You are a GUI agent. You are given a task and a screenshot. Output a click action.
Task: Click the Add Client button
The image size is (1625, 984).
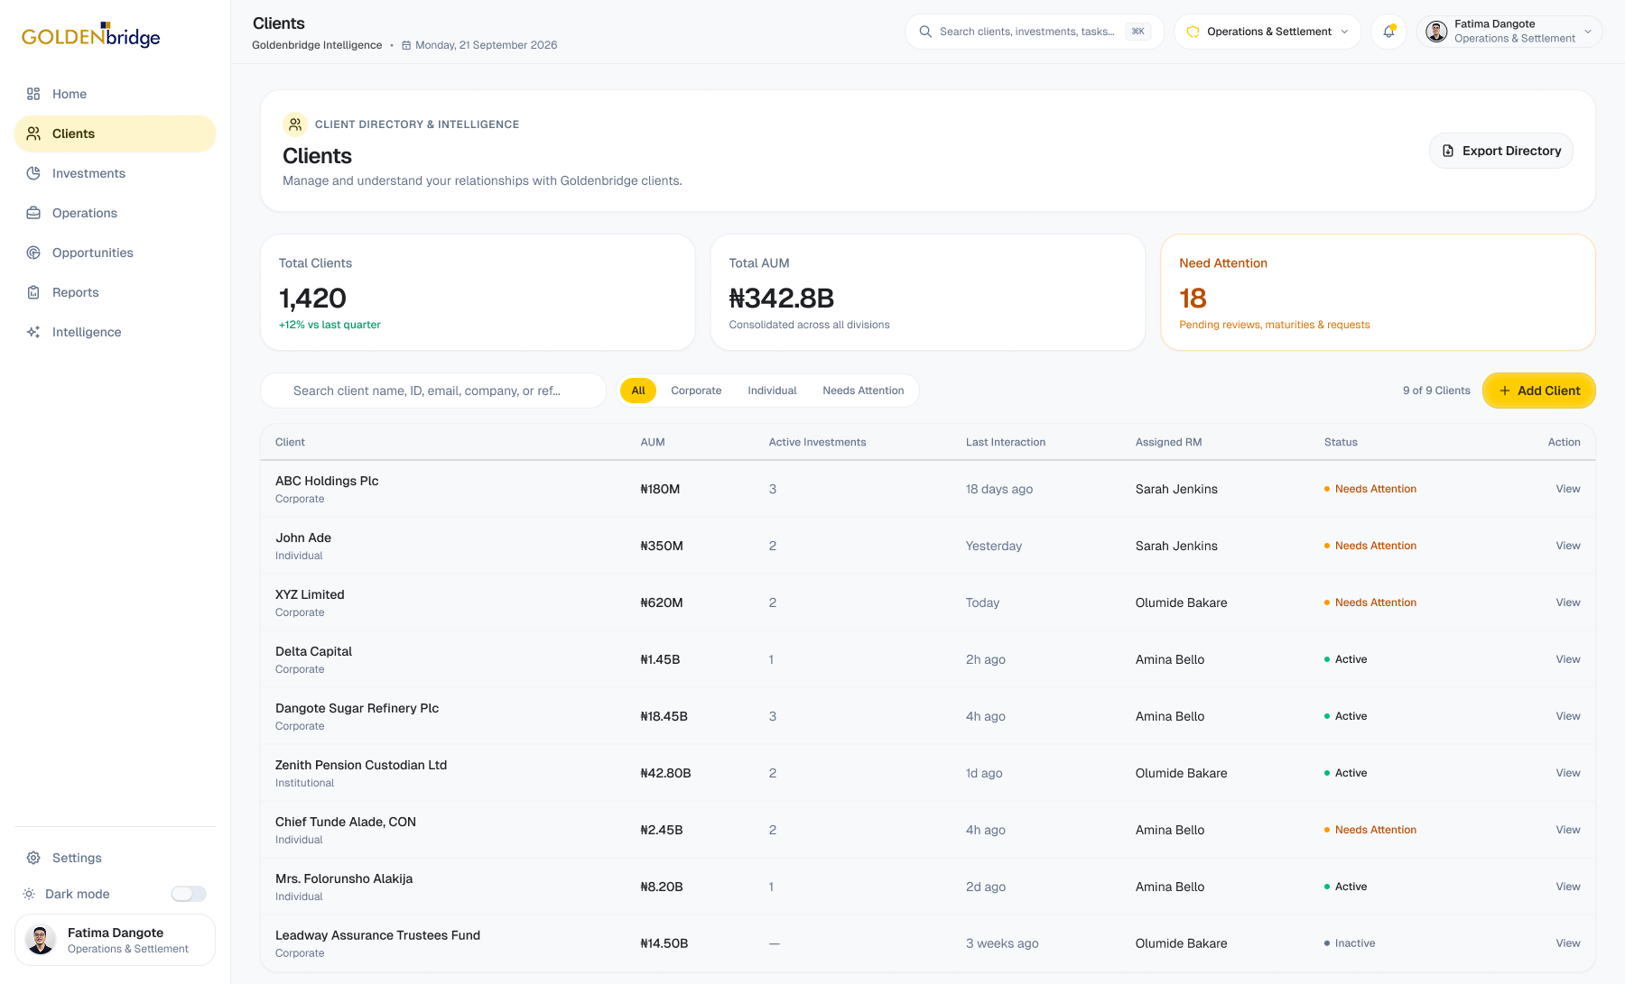[x=1539, y=391]
